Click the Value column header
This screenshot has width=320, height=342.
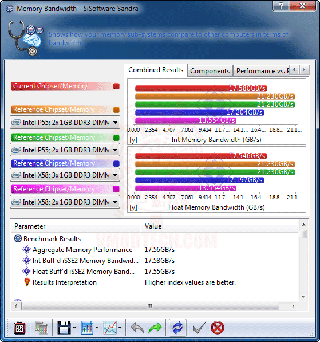point(220,226)
